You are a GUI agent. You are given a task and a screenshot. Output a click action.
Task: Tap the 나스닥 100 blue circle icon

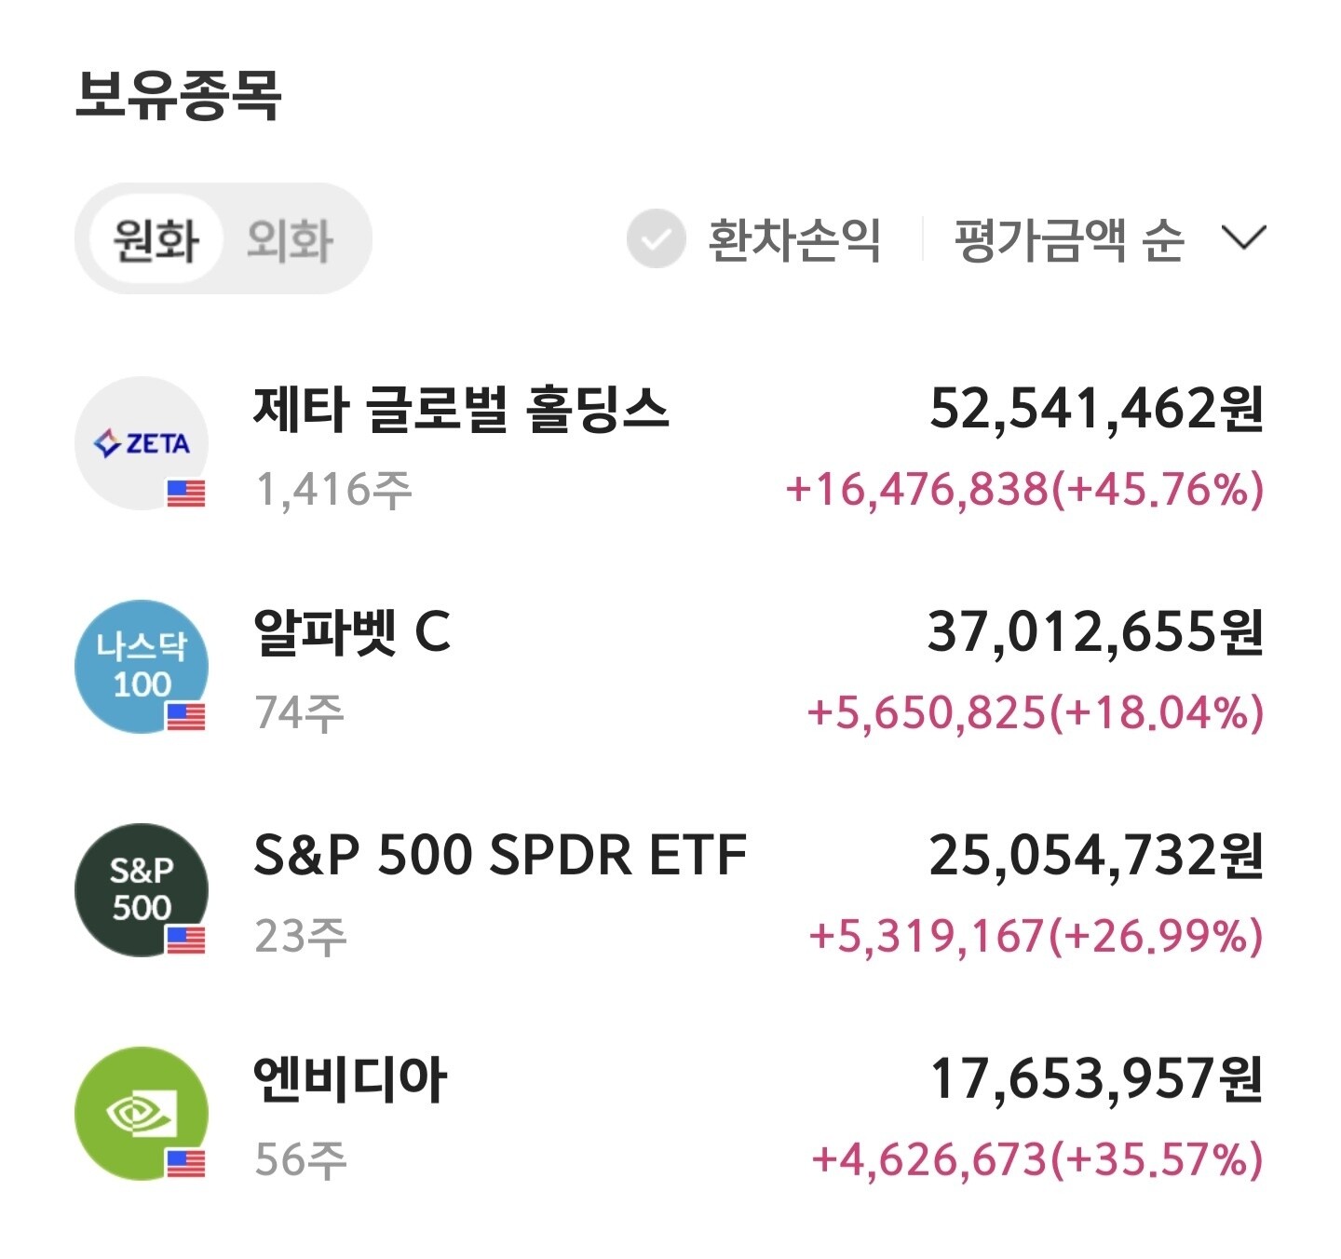pyautogui.click(x=142, y=667)
